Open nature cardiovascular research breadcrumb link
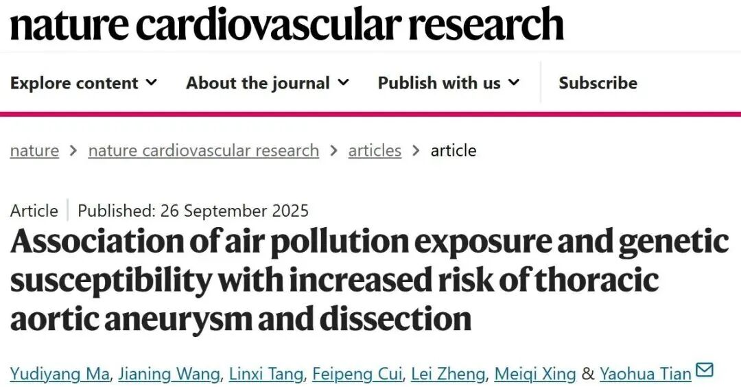741x387 pixels. click(203, 151)
